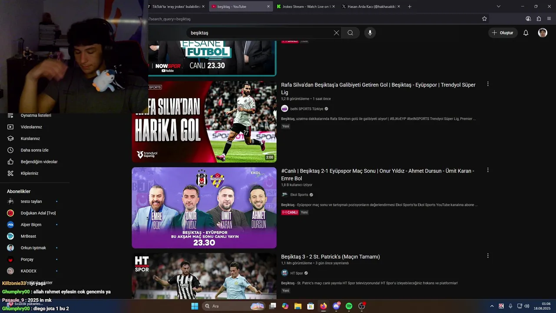The image size is (556, 313).
Task: Open more options for Ekol Sports live video
Action: point(488,170)
